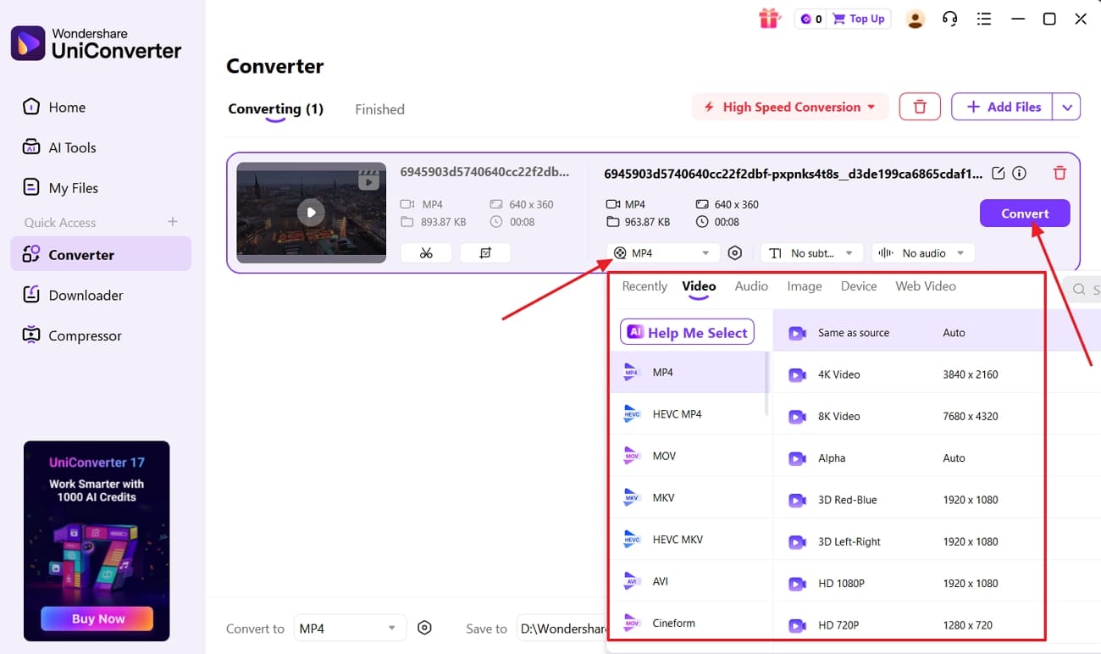Switch to the Web Video format tab
The width and height of the screenshot is (1101, 654).
pyautogui.click(x=926, y=286)
